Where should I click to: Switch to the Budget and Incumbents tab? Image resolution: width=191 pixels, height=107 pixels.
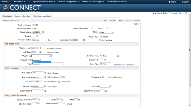(x=42, y=16)
